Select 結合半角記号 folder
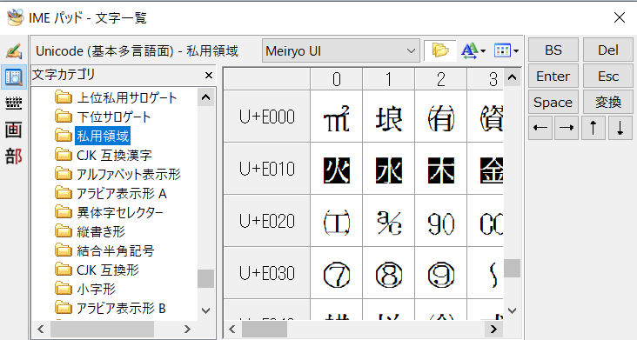The height and width of the screenshot is (340, 637). point(104,250)
